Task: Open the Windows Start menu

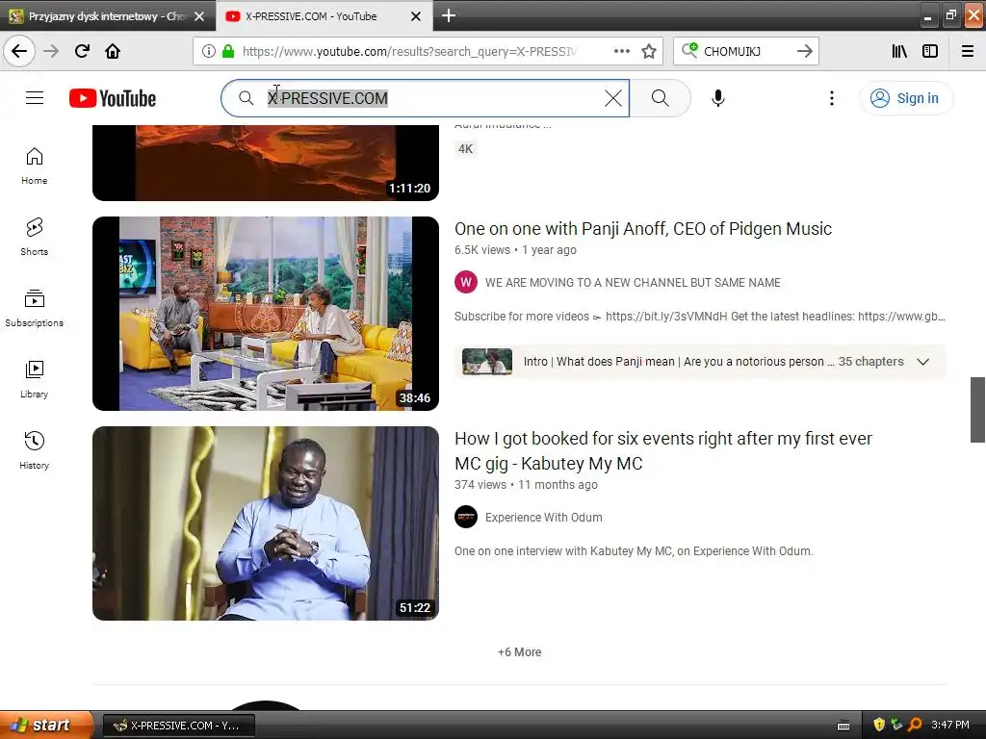Action: pos(45,725)
